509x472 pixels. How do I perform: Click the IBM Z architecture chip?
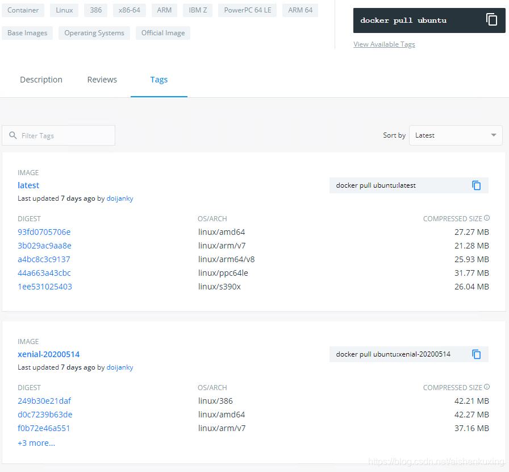[x=198, y=10]
